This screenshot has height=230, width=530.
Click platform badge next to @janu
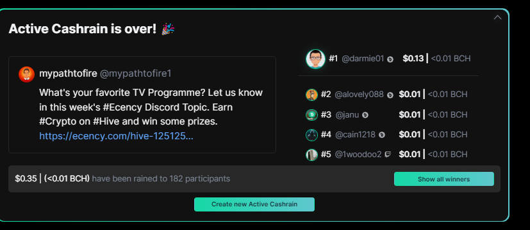(365, 115)
